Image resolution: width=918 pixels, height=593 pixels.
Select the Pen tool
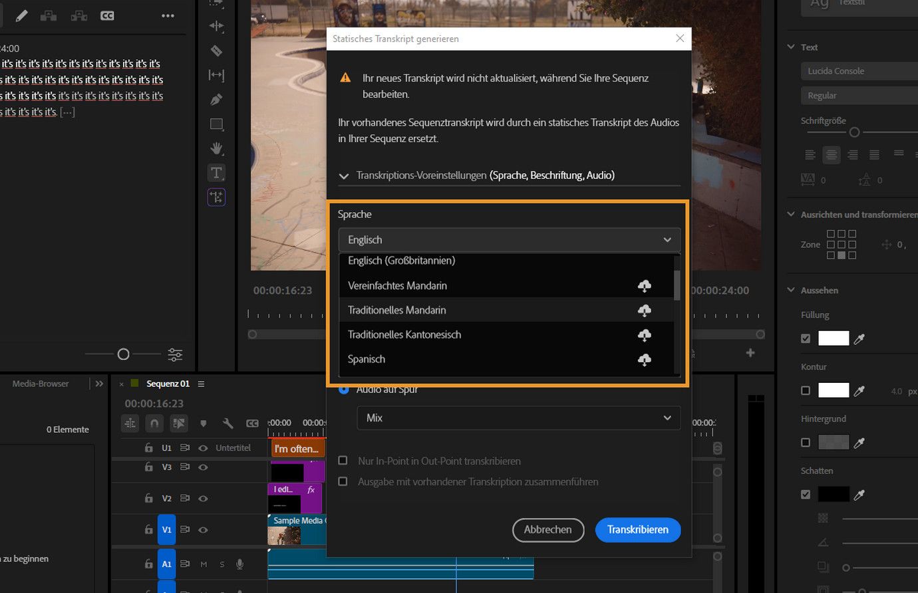point(216,100)
